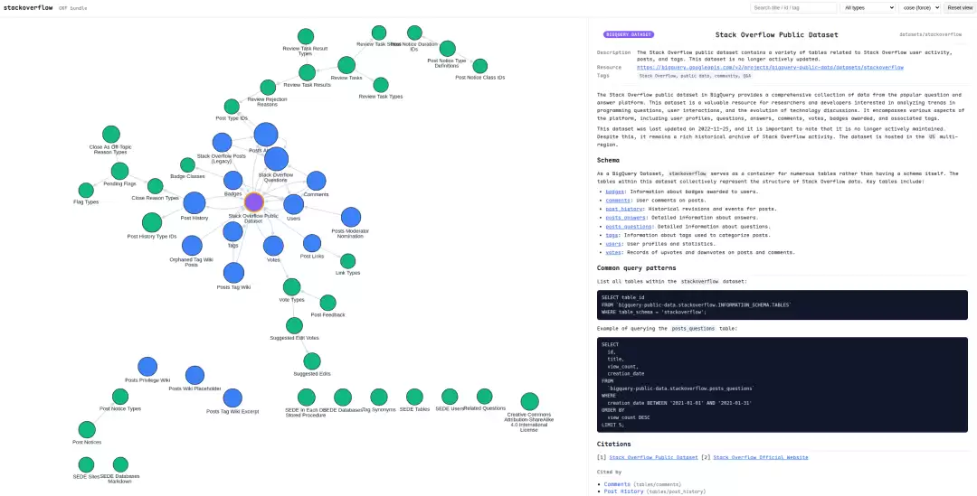Viewport: 977px width, 496px height.
Task: Click the Vote Types green node
Action: [291, 287]
